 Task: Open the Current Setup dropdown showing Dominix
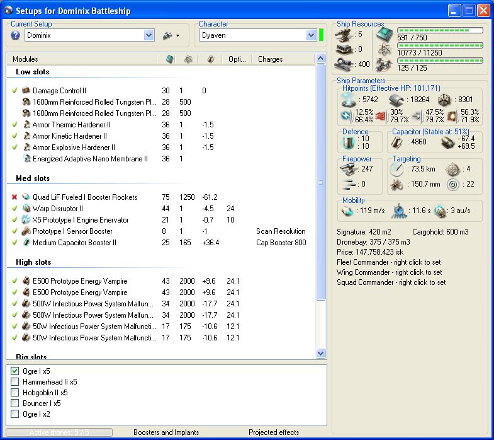coord(149,36)
